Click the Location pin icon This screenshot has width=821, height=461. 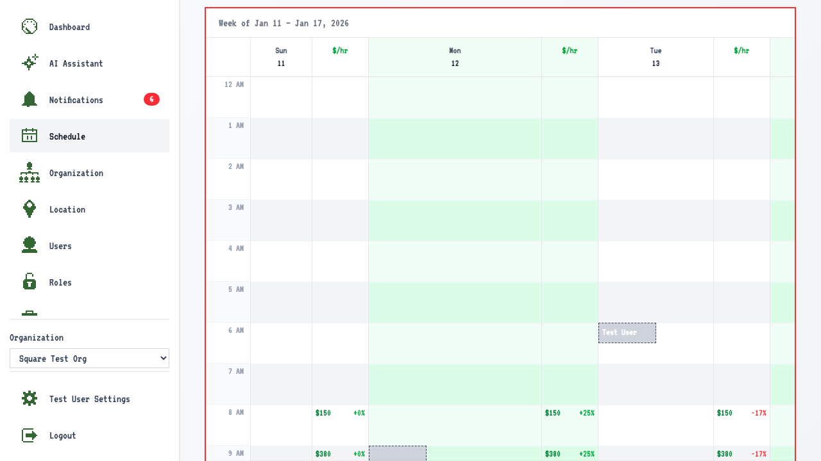coord(30,209)
